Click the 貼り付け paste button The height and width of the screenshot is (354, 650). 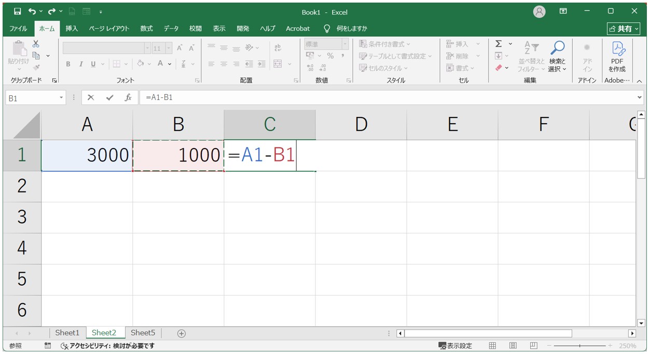(19, 55)
